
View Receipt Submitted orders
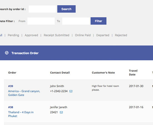[x=56, y=35]
